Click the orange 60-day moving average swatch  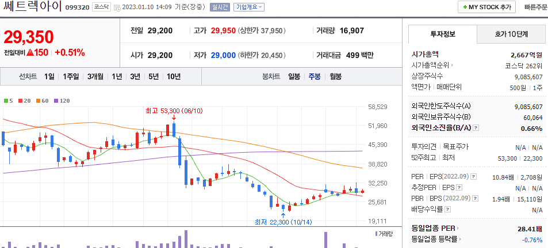click(x=38, y=101)
